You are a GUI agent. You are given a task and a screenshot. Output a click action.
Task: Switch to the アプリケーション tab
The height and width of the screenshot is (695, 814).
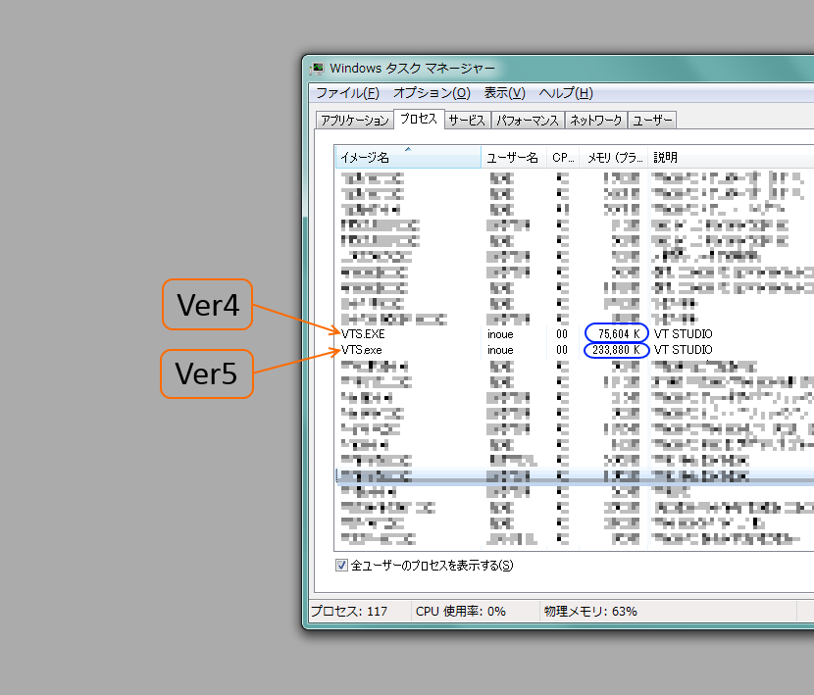[x=354, y=121]
